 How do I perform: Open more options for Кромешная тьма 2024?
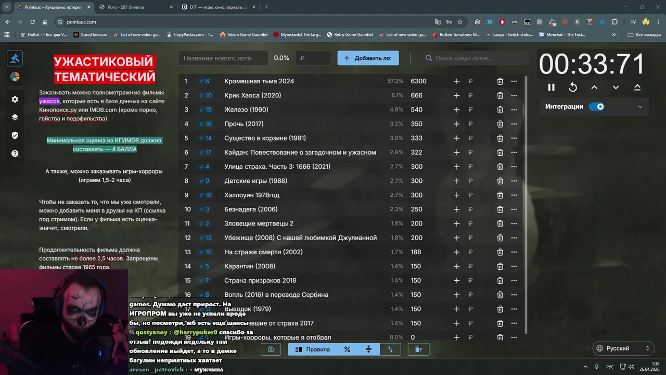pos(514,81)
